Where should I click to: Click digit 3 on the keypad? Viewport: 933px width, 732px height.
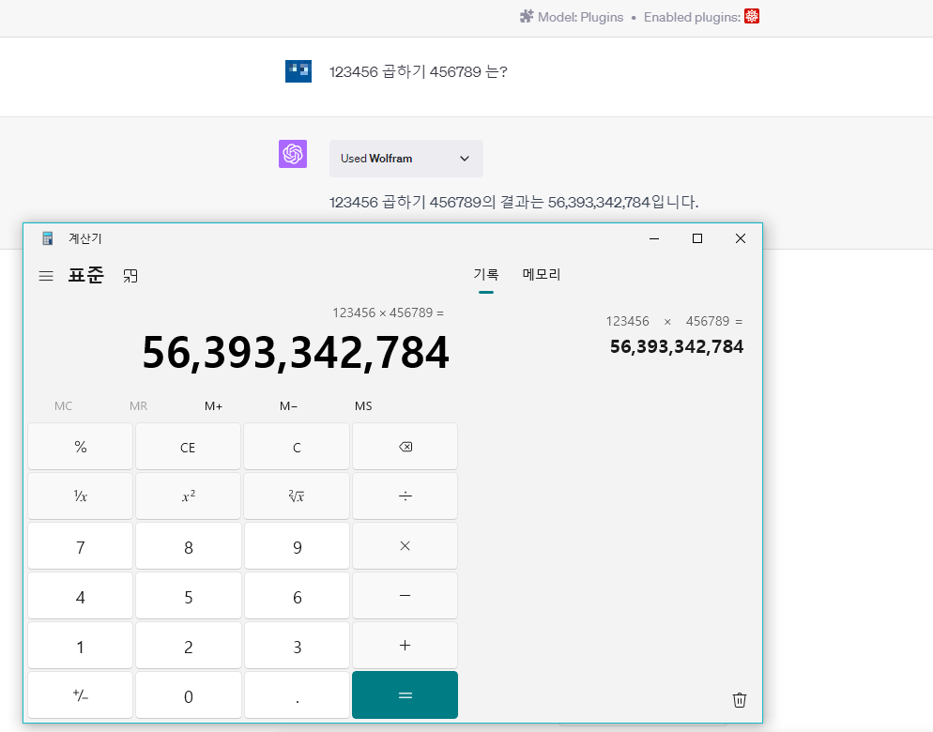[x=297, y=646]
